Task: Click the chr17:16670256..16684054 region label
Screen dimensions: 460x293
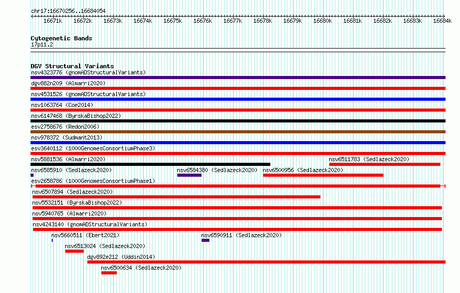Action: tap(68, 11)
